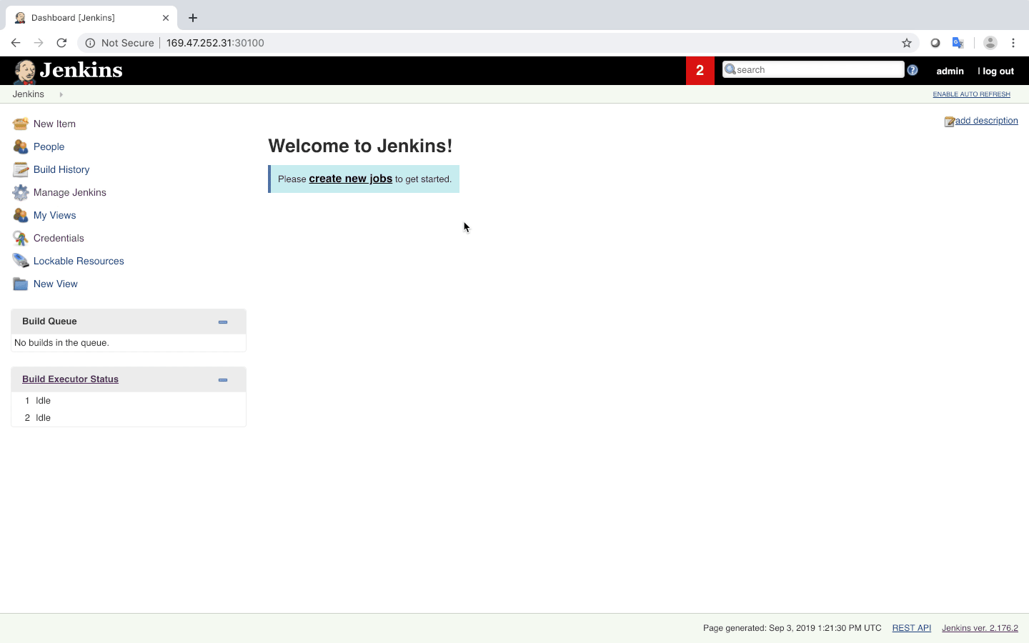
Task: Click the create new jobs link
Action: 350,179
